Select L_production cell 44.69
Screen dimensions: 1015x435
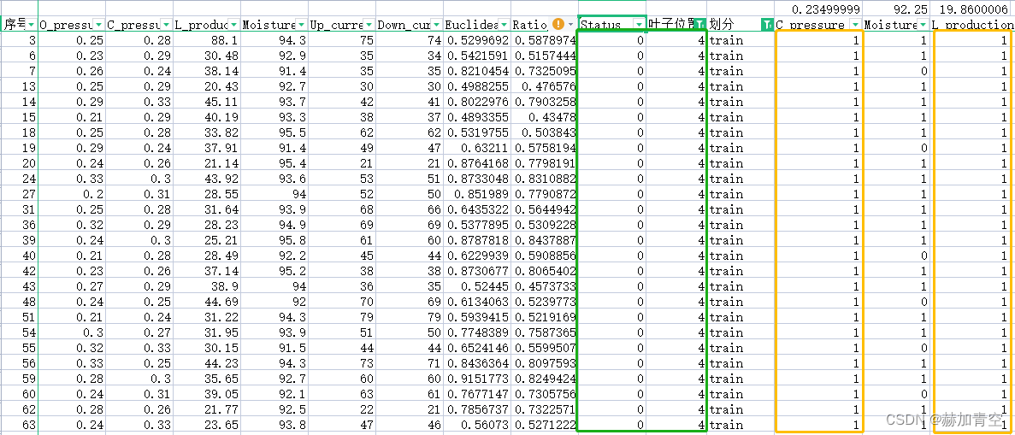206,302
